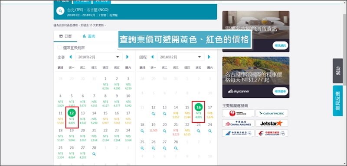This screenshot has width=347, height=166.
Task: Go to previous return month arrow
Action: (x=152, y=57)
